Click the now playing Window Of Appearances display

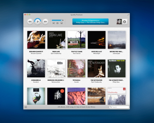coord(90,22)
